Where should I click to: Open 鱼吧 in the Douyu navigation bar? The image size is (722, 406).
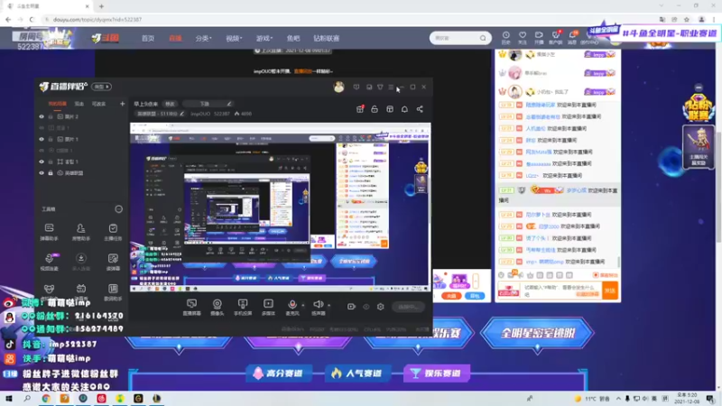(292, 38)
